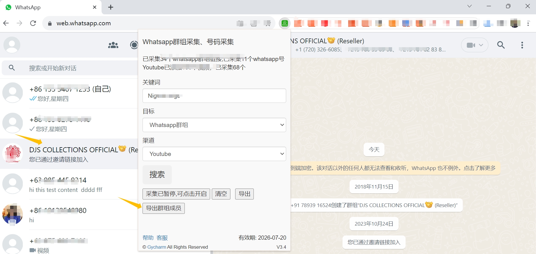Click the 2023年10月24日 date bubble

(374, 224)
